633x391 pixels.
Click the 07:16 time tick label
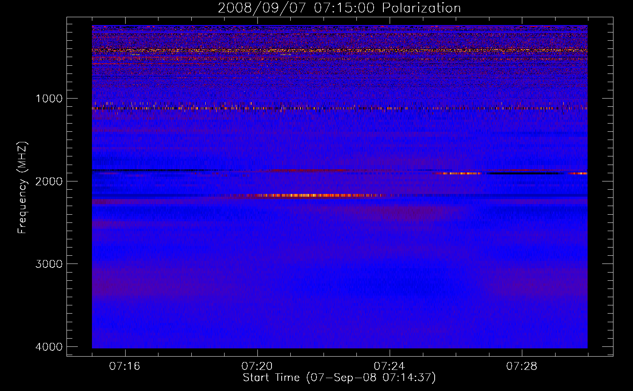(x=125, y=366)
